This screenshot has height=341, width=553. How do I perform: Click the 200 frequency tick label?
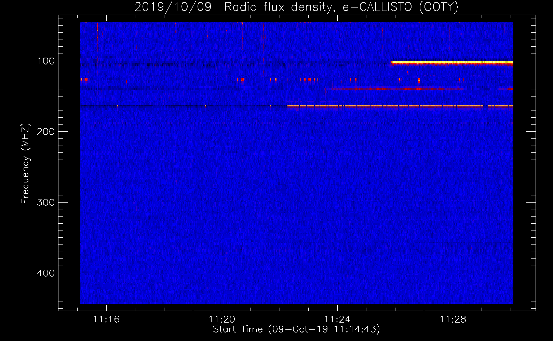[45, 132]
